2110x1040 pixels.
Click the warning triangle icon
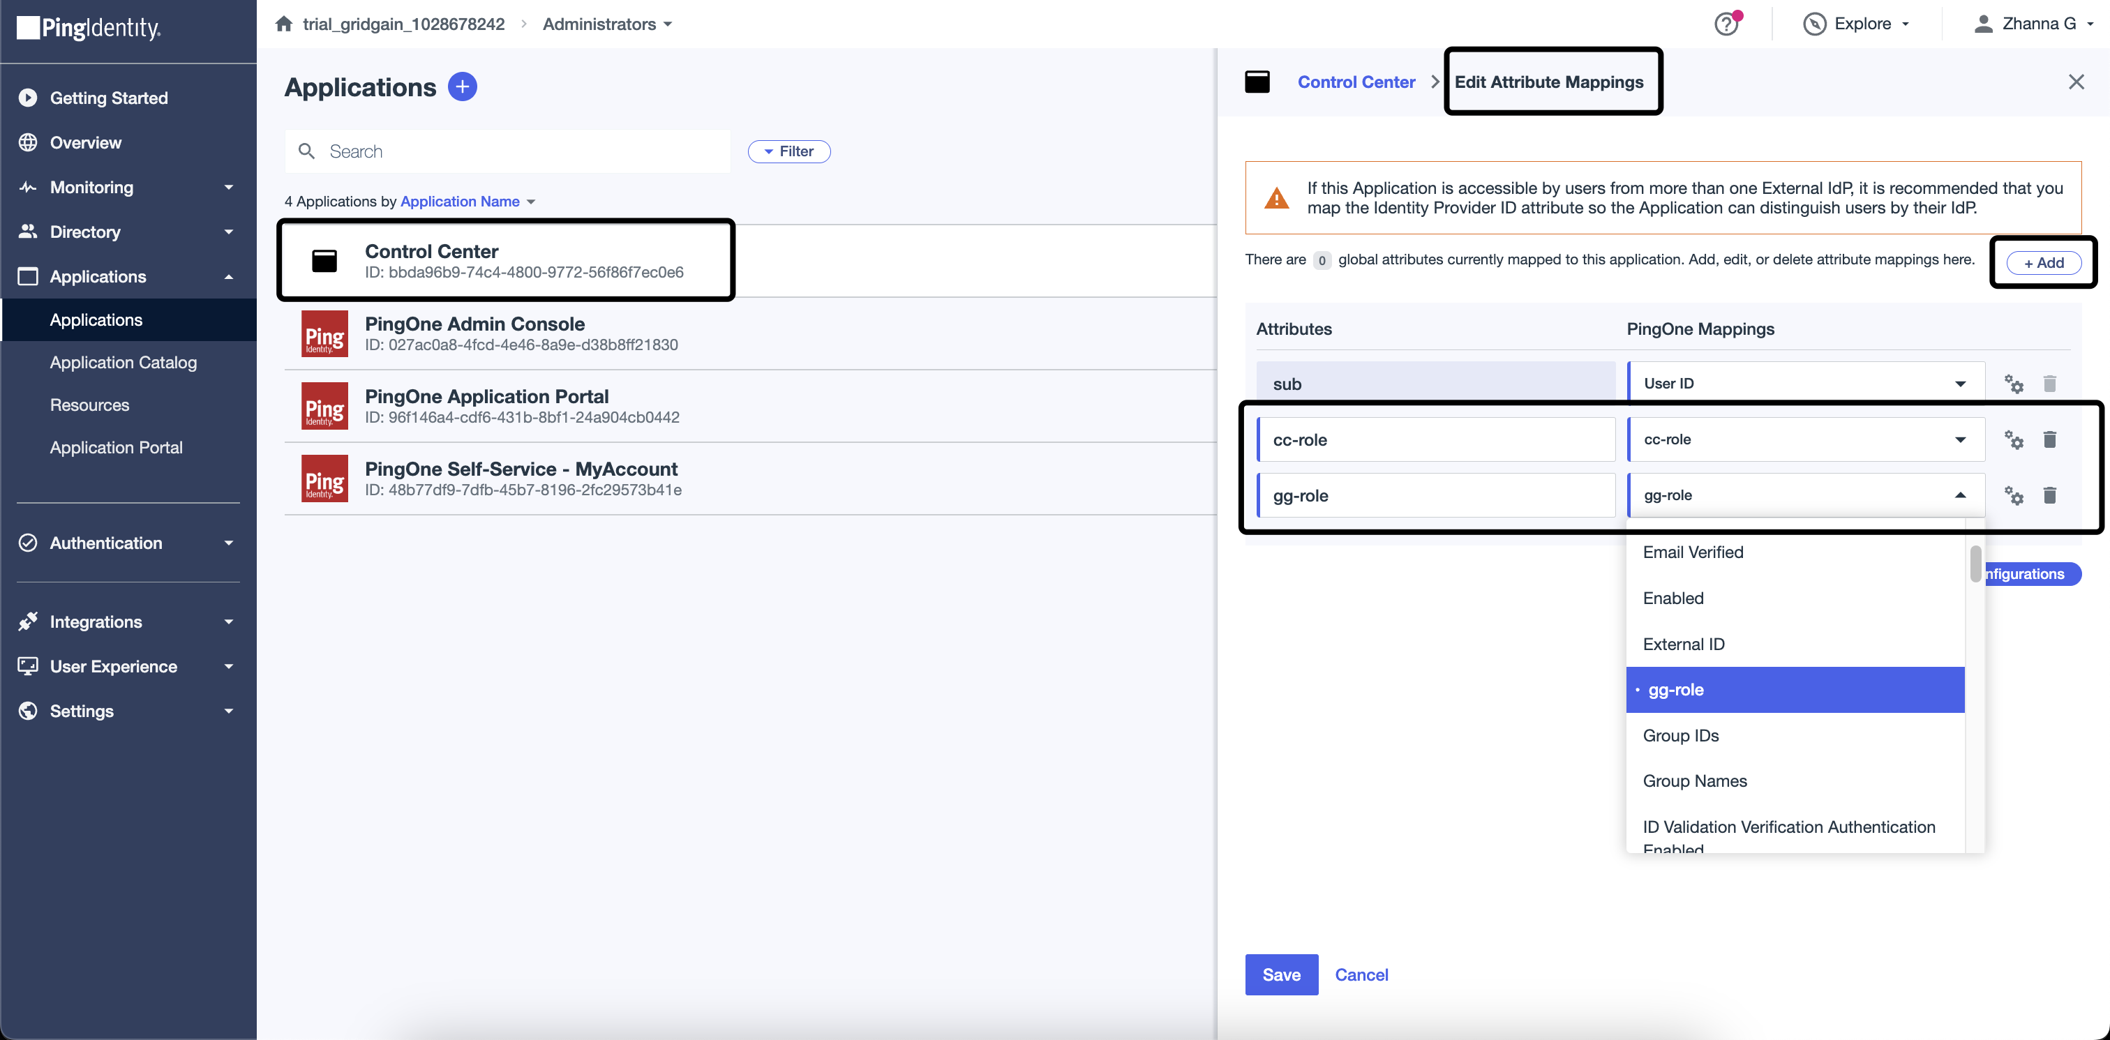tap(1276, 198)
